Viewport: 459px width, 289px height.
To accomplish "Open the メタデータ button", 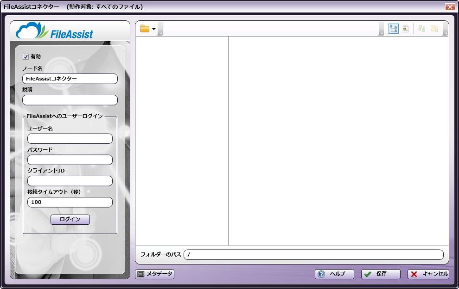I will pyautogui.click(x=154, y=274).
